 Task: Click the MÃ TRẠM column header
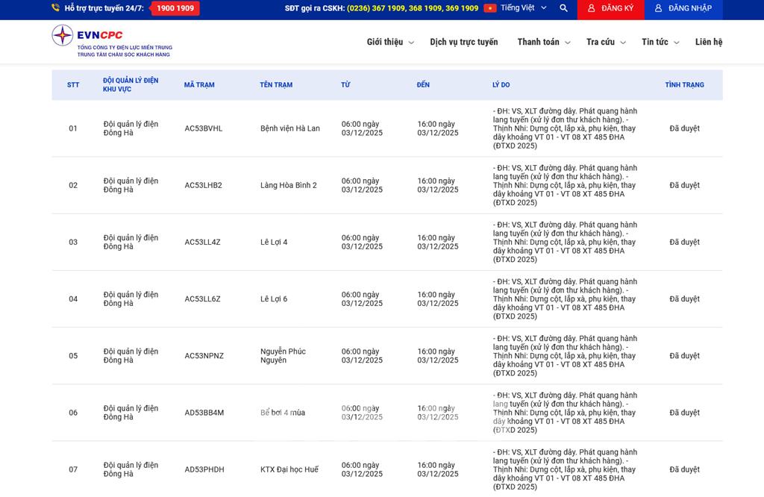199,85
